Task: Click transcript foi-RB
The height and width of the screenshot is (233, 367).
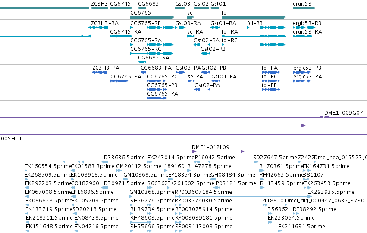Action: coord(254,23)
